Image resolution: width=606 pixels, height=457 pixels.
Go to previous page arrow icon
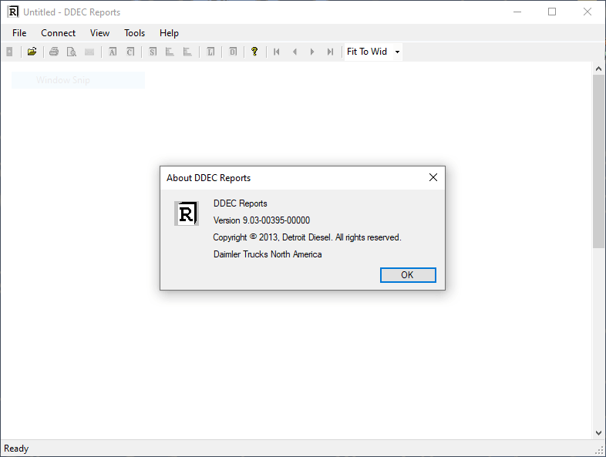[295, 52]
